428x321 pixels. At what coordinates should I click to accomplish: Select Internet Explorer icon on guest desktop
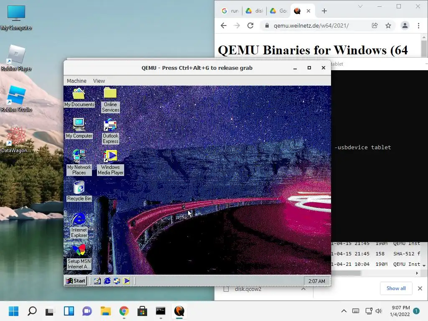click(x=79, y=225)
